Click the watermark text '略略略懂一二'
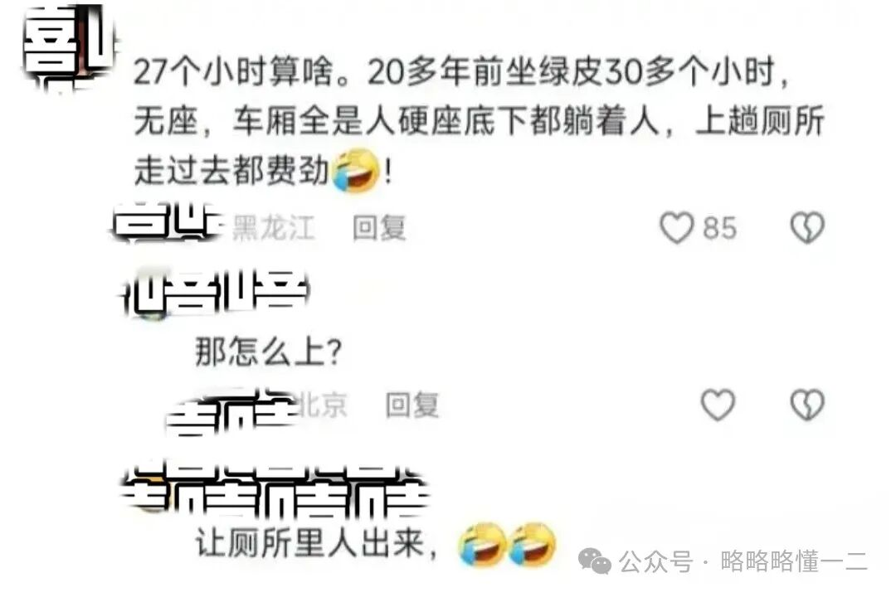The width and height of the screenshot is (896, 597). (x=794, y=561)
